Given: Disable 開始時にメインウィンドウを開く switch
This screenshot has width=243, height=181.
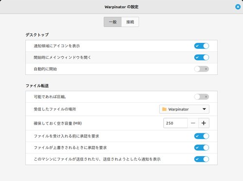Looking at the screenshot, I should [x=202, y=57].
